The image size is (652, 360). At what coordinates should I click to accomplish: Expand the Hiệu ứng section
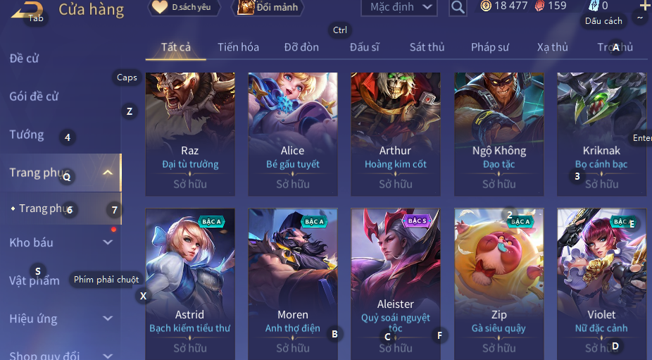click(x=108, y=318)
